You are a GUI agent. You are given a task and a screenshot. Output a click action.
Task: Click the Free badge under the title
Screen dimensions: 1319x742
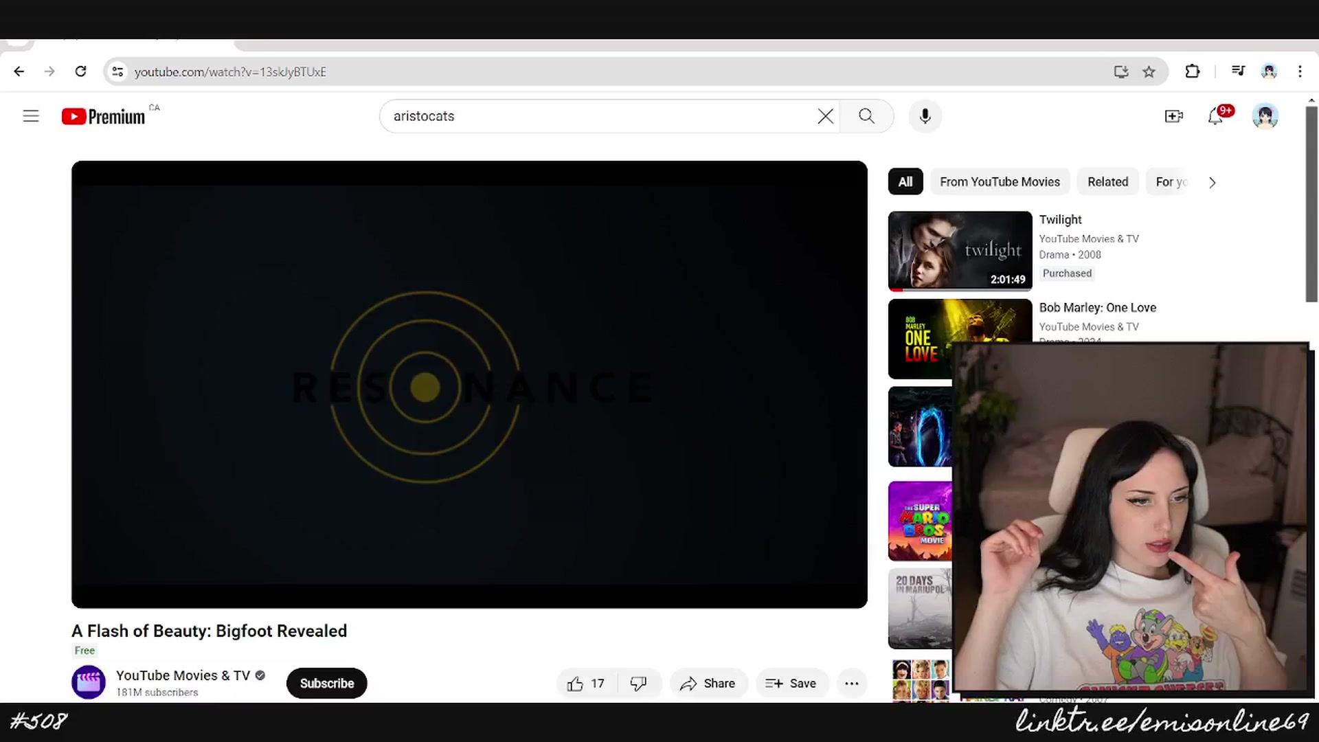pos(84,651)
